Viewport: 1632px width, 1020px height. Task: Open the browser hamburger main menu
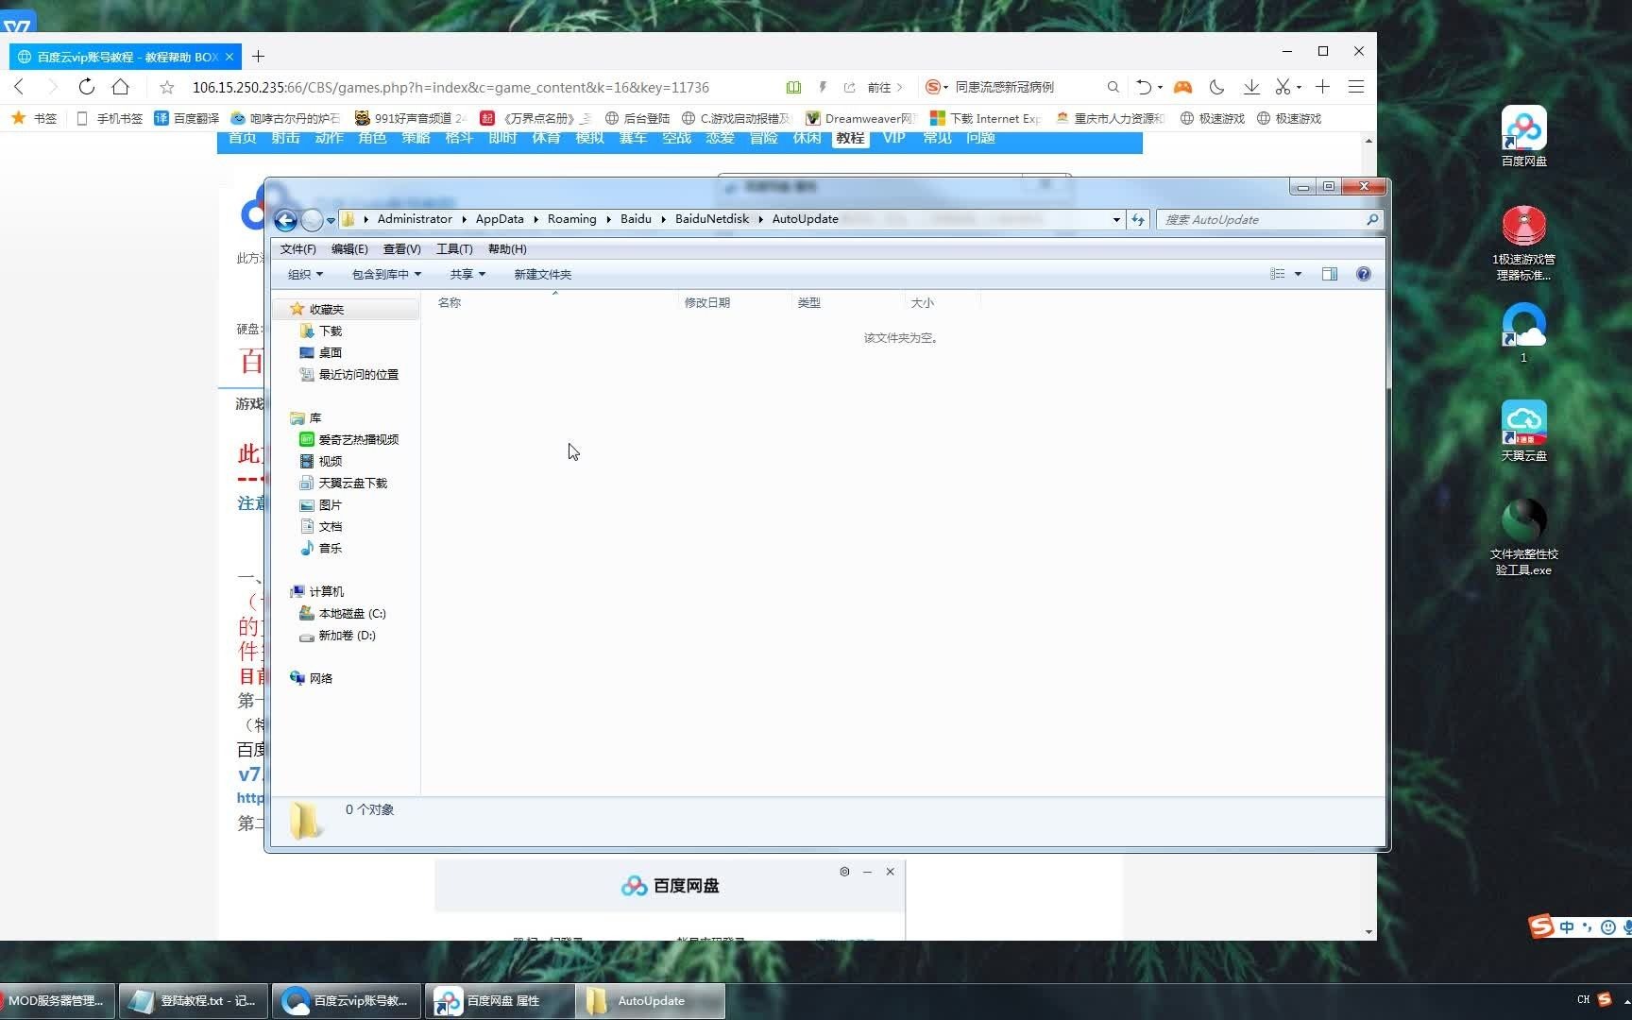point(1356,87)
